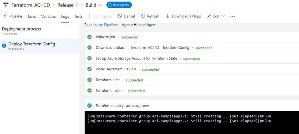Open the Install Terraform 0.12.18 log row
Image resolution: width=299 pixels, height=134 pixels.
[192, 69]
